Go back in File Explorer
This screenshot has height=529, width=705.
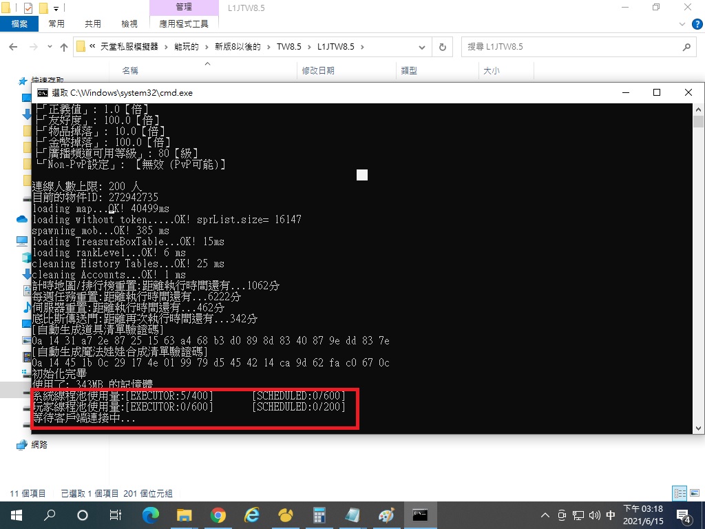tap(14, 47)
